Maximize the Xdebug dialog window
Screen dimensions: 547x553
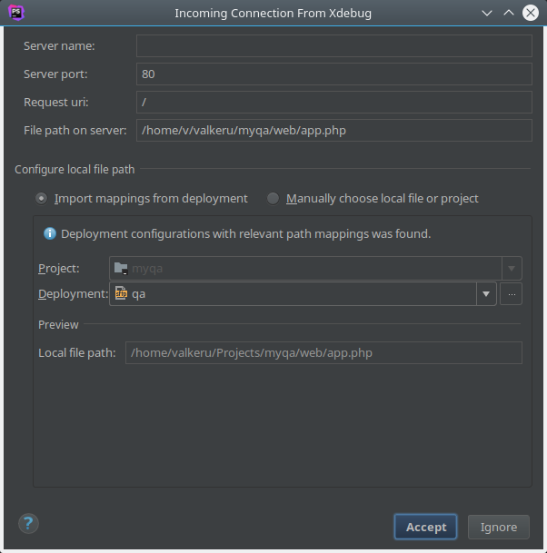pos(509,13)
